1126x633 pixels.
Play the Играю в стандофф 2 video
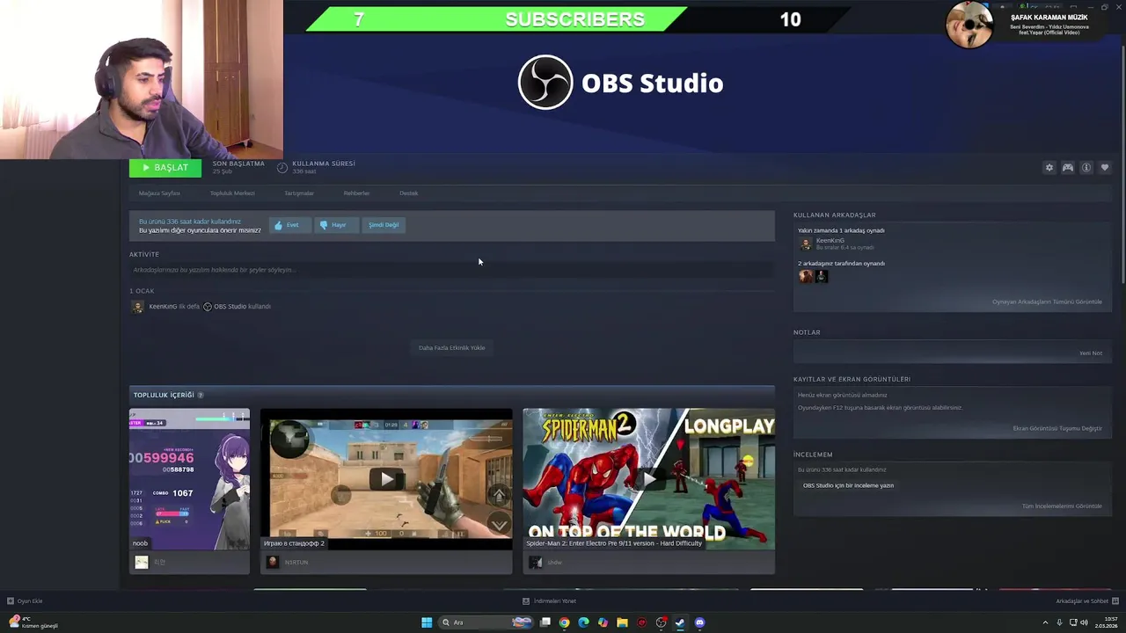(x=386, y=479)
